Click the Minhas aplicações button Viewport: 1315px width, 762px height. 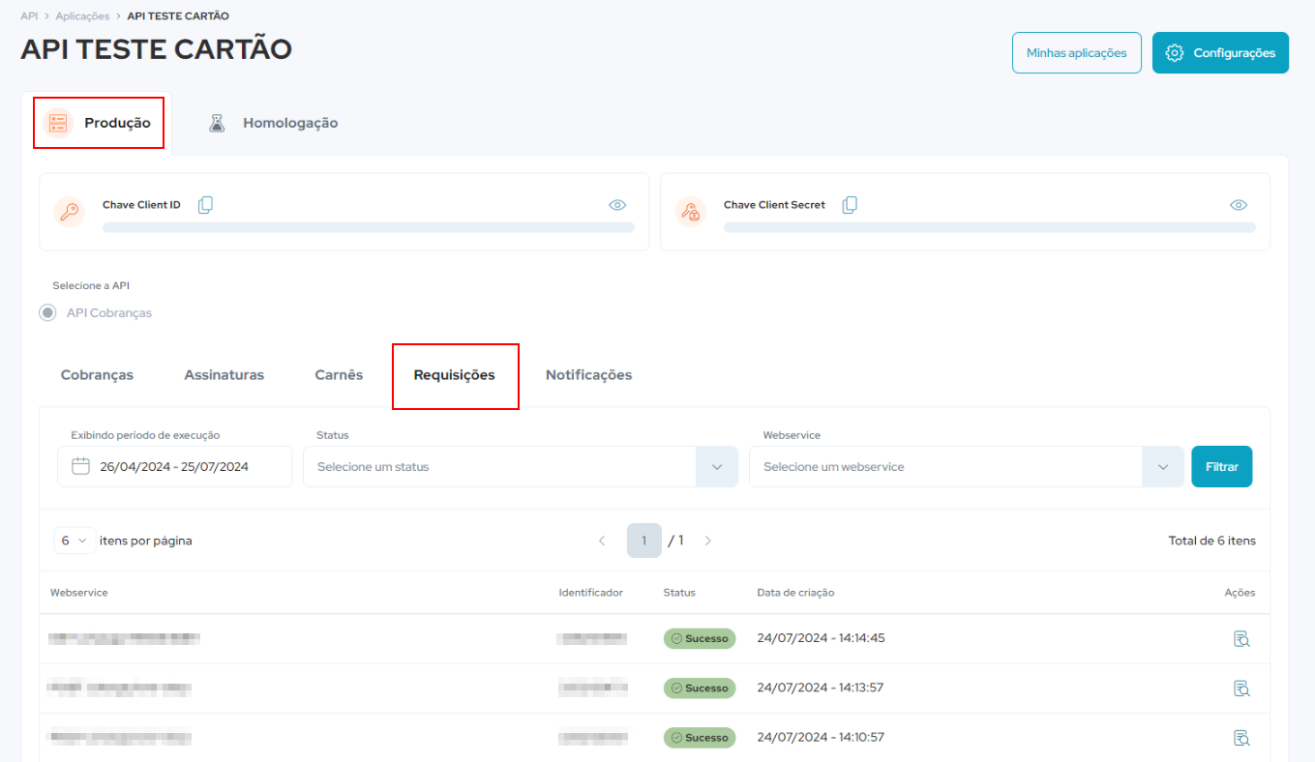(x=1077, y=53)
